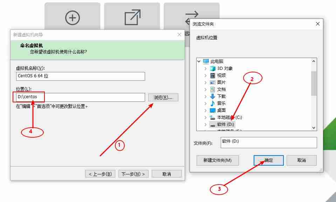Click the 确定 button in browse dialog
The image size is (336, 202).
point(268,160)
